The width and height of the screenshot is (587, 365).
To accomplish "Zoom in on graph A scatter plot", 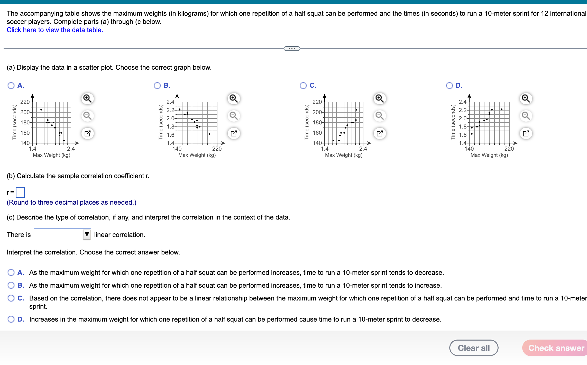I will [x=87, y=98].
